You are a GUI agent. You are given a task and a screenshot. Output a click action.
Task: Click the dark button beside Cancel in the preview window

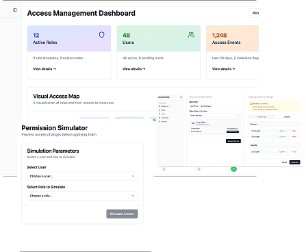(x=294, y=162)
